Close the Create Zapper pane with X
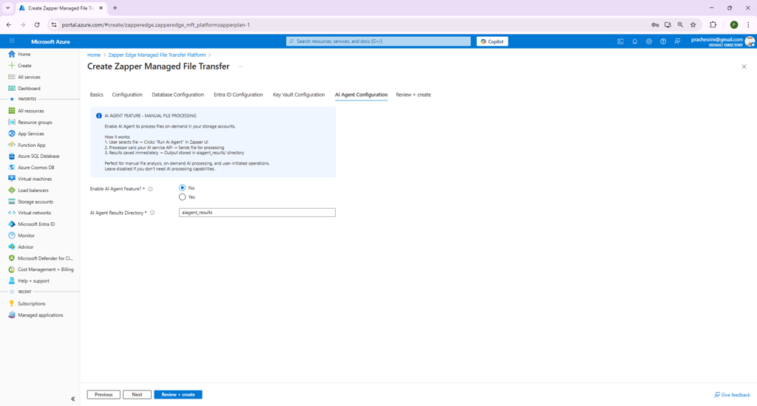Screen dimensions: 757x406 (744, 66)
